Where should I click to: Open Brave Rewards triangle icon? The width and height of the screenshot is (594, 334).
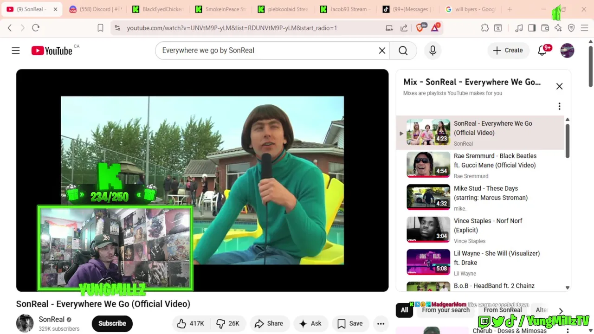click(435, 28)
